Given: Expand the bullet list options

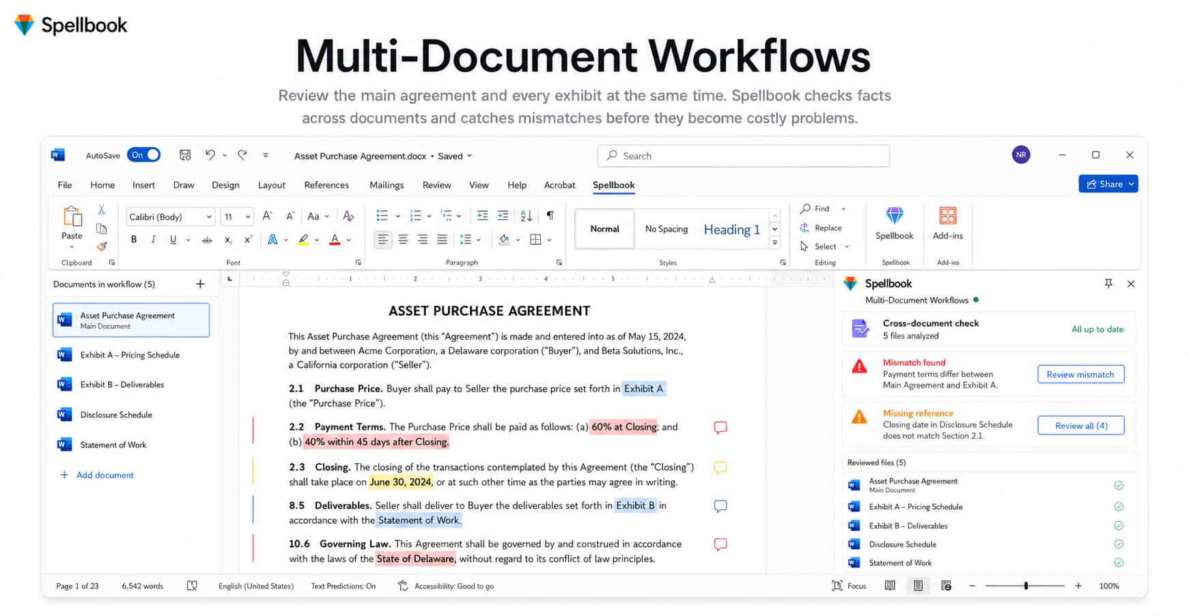Looking at the screenshot, I should (x=397, y=216).
